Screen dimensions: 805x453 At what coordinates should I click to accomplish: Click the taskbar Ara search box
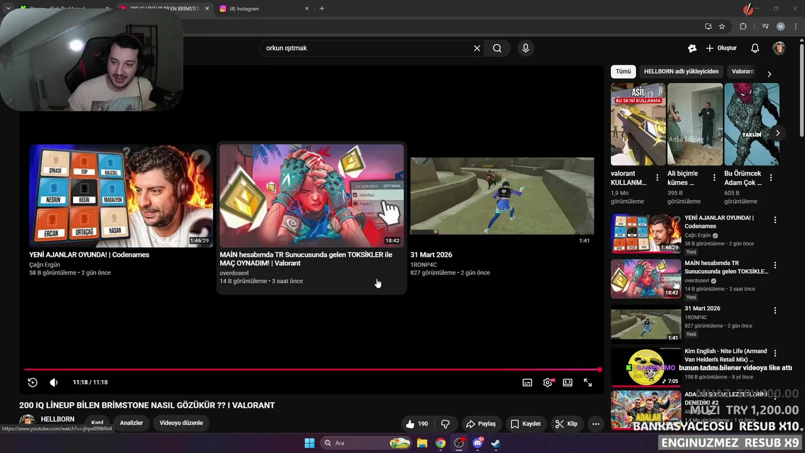(366, 443)
